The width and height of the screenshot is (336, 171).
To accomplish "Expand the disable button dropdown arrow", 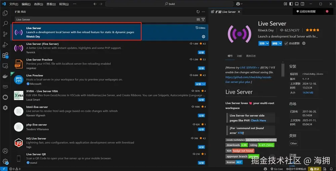I will coord(267,43).
